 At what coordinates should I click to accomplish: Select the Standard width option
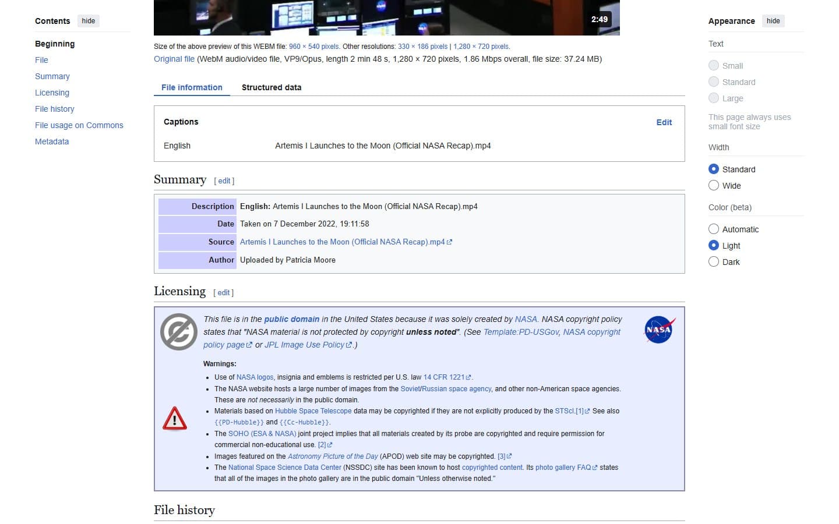(714, 169)
